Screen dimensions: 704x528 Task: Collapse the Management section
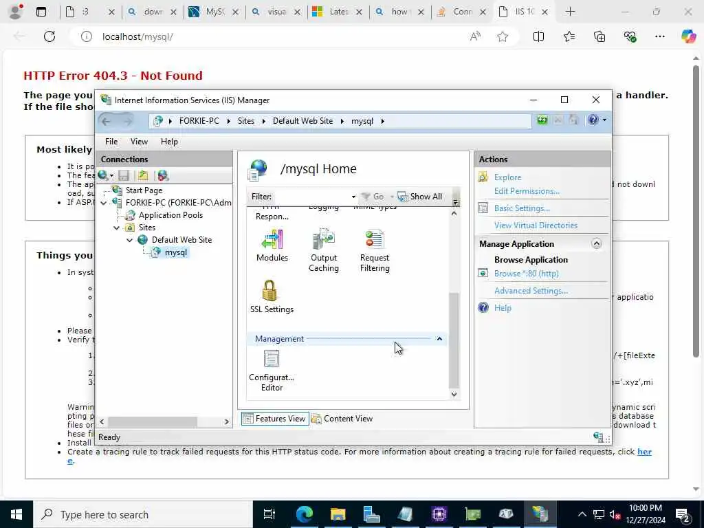439,339
